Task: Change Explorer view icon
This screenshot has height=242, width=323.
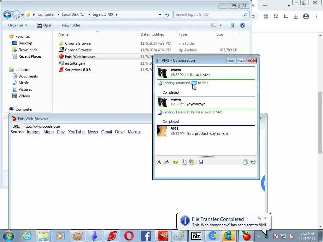Action: pyautogui.click(x=214, y=25)
